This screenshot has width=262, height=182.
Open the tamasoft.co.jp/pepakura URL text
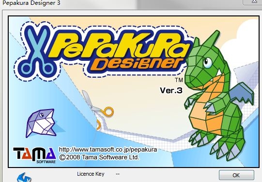pyautogui.click(x=108, y=149)
